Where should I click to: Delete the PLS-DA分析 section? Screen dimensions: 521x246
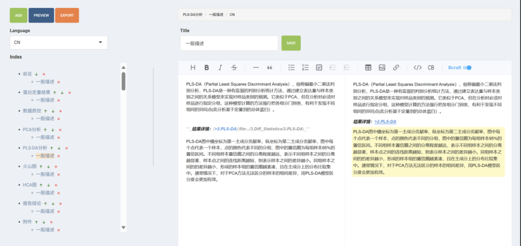[x=67, y=148]
